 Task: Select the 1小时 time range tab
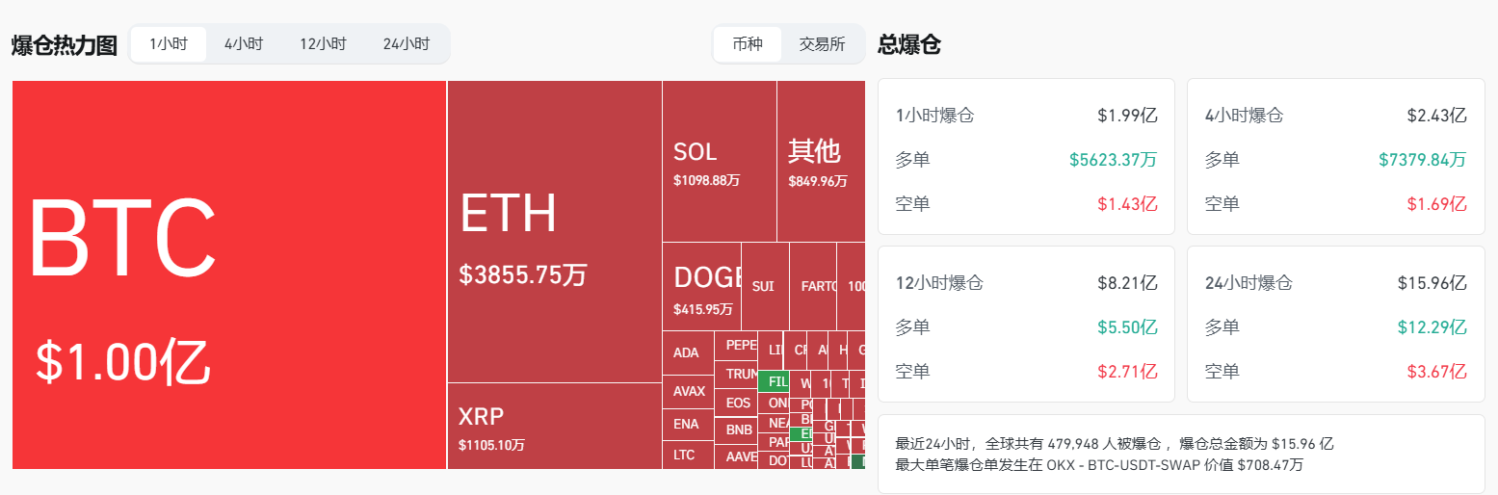(x=169, y=44)
